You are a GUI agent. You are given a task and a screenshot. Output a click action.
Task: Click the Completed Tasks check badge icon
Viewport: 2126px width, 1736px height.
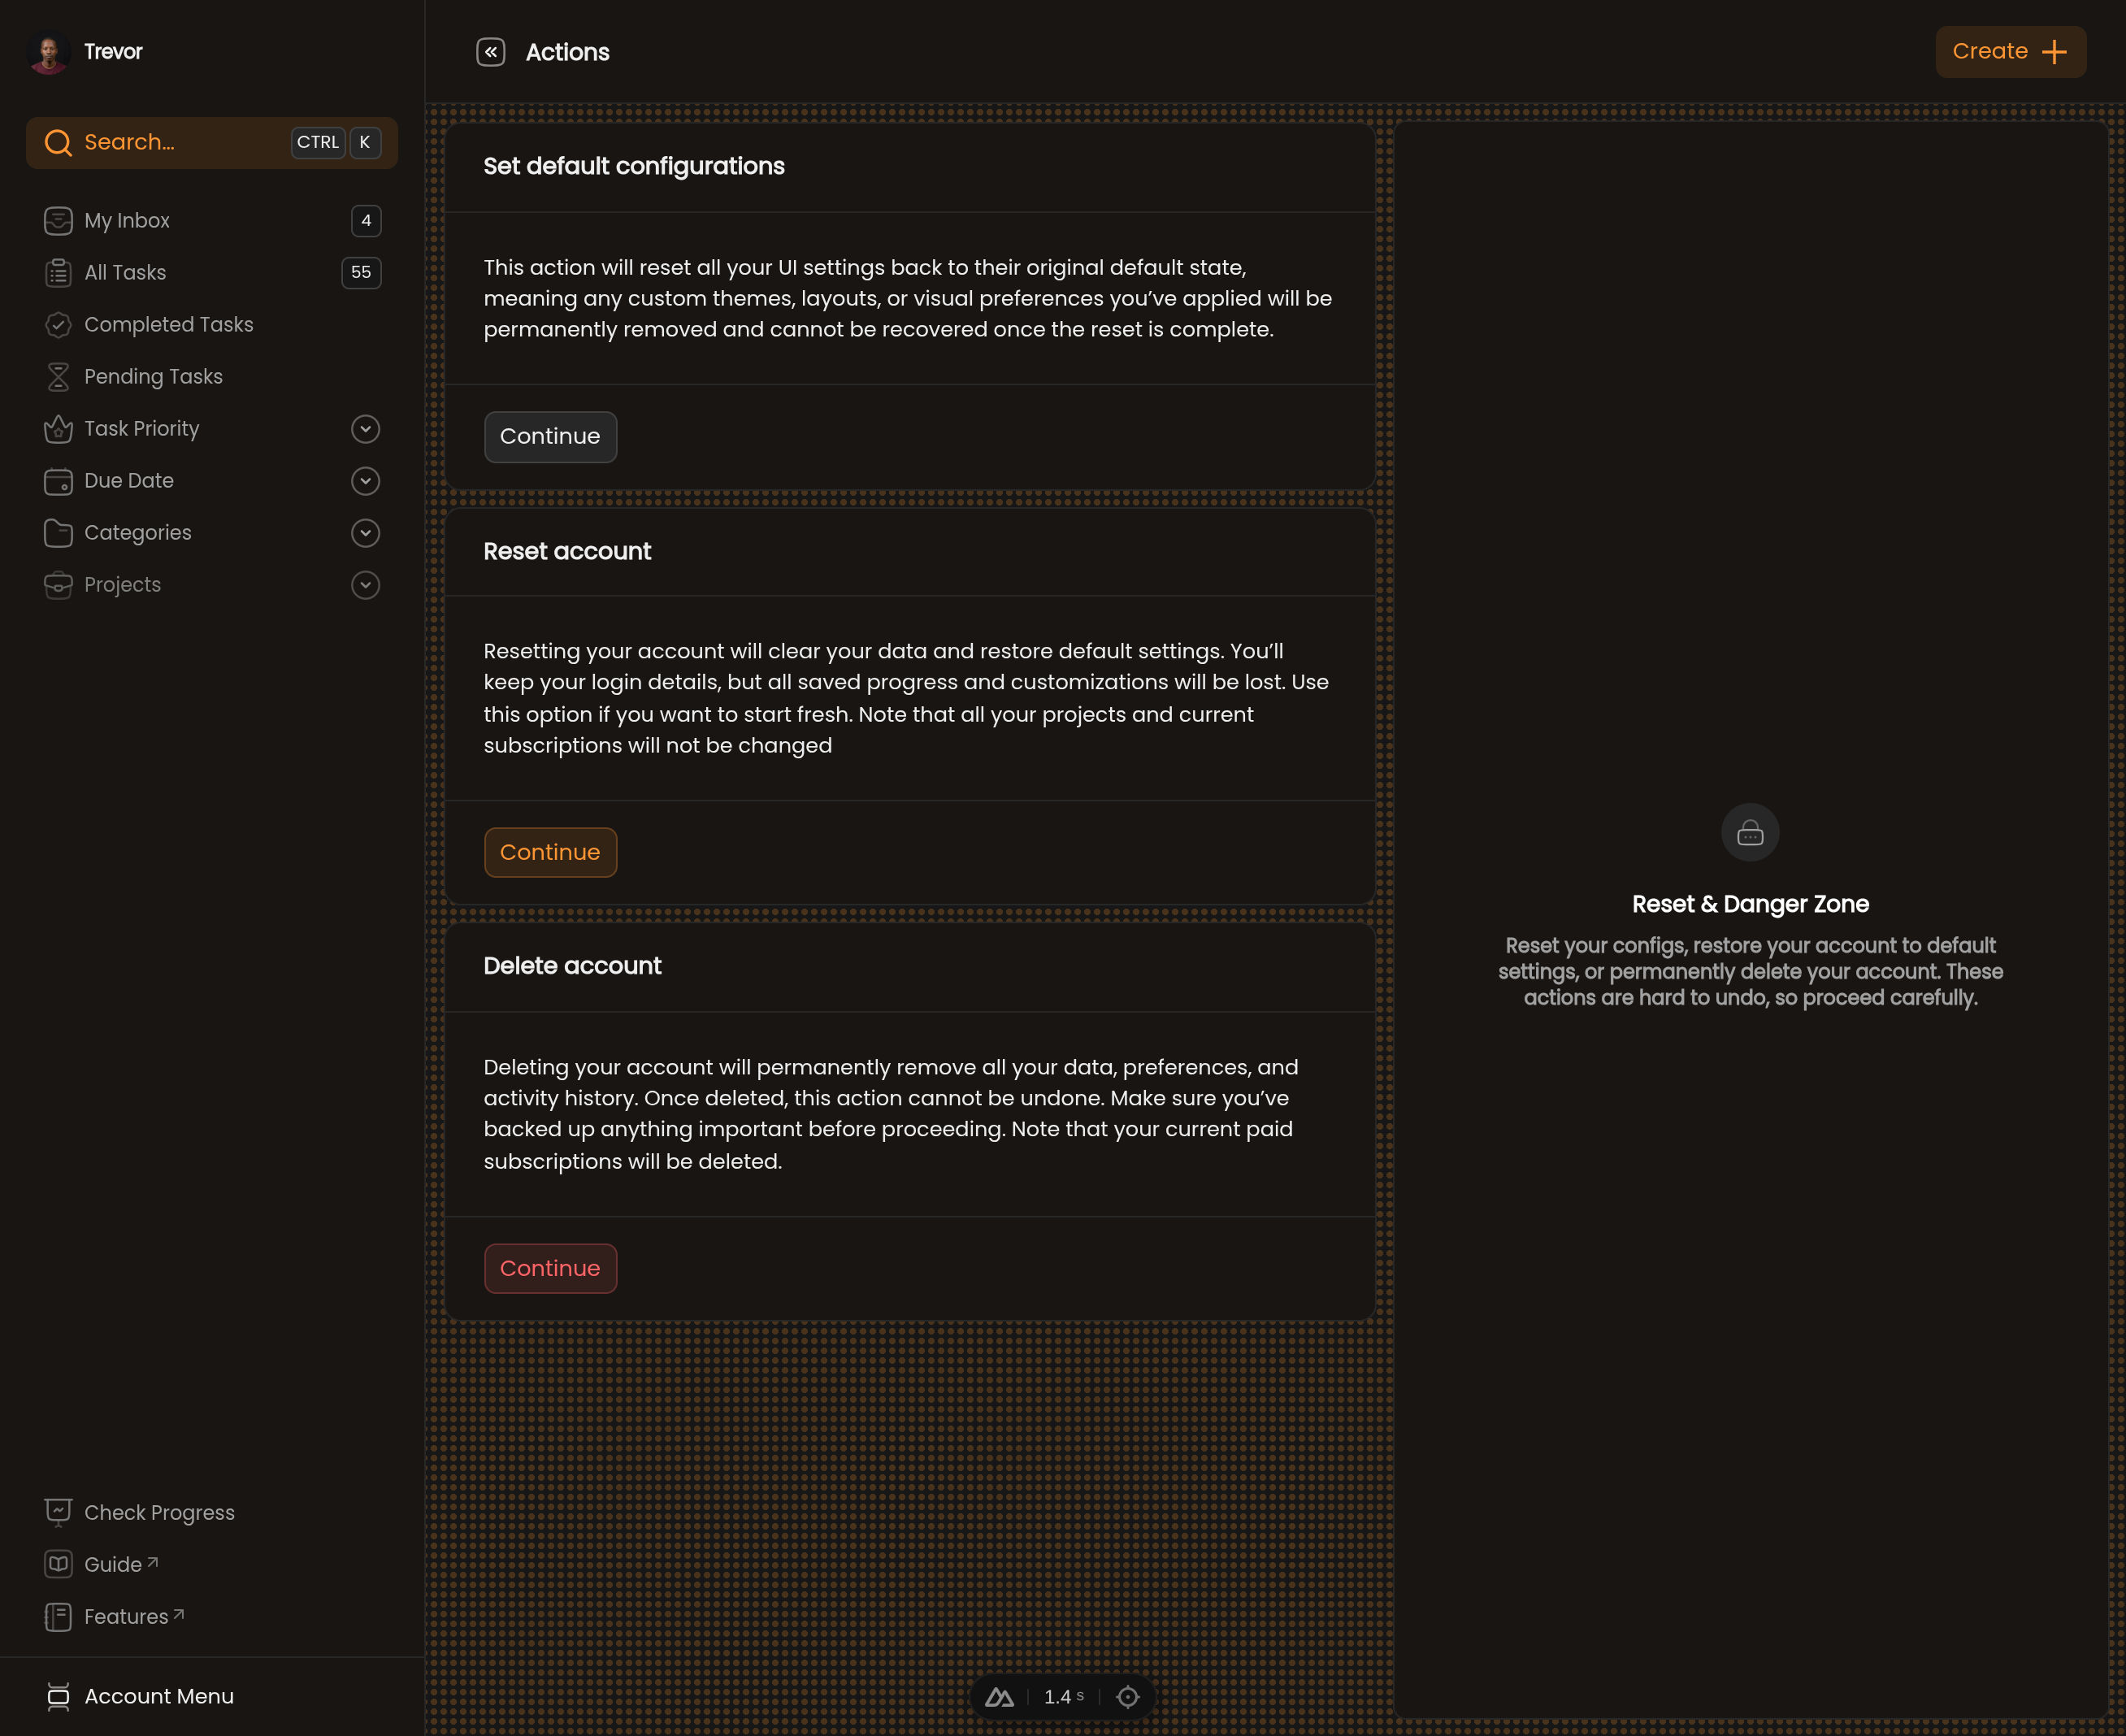click(58, 325)
